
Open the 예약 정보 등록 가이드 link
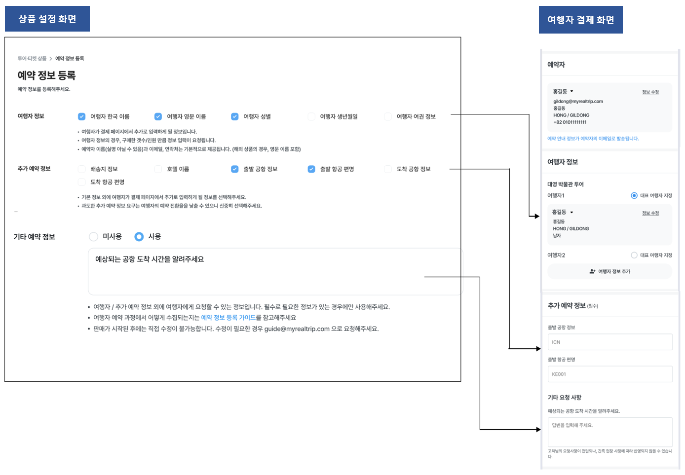tap(228, 318)
